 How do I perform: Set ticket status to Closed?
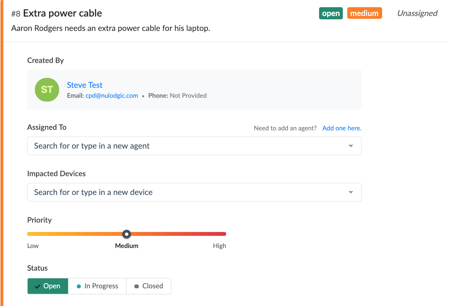coord(149,286)
